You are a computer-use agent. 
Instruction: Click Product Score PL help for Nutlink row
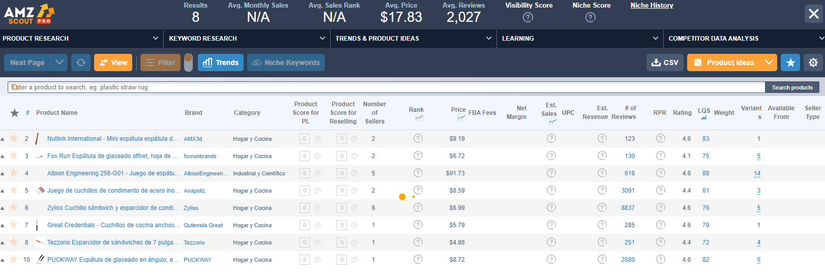click(x=317, y=139)
